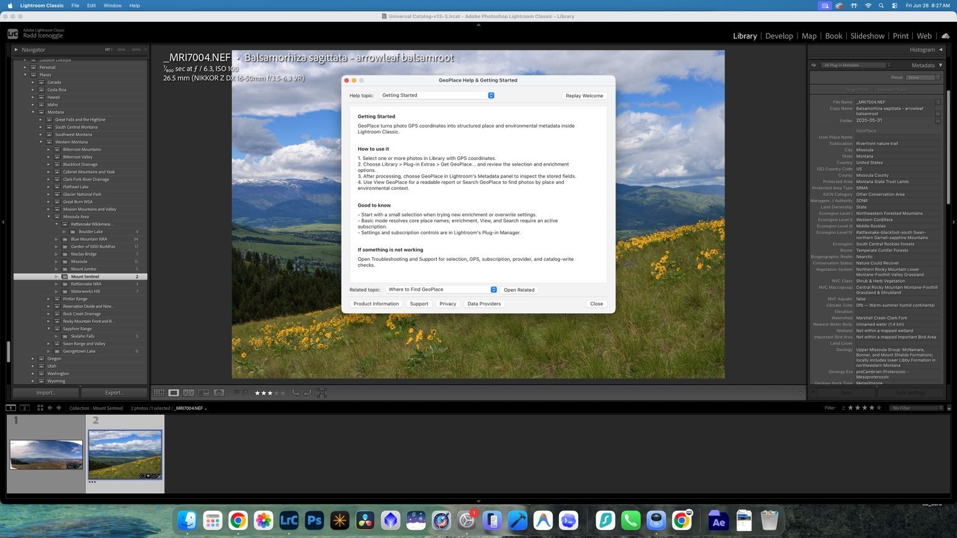Expand the Histogram panel

pos(940,49)
